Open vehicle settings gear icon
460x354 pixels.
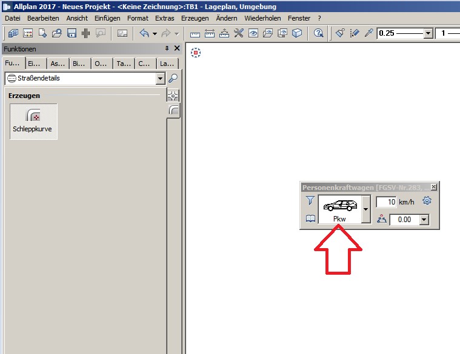(427, 202)
